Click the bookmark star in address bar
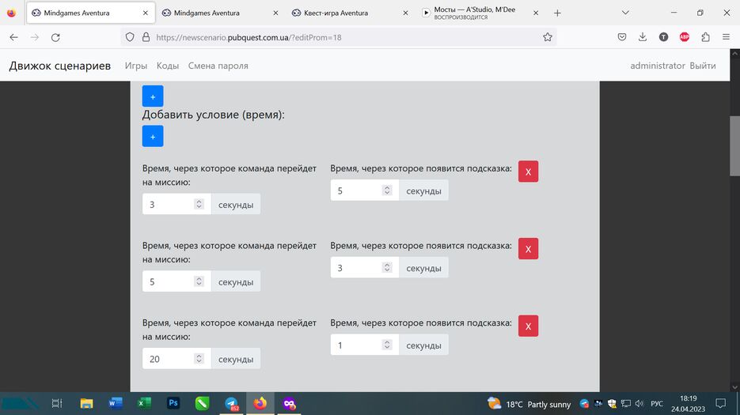Viewport: 740px width, 415px height. [547, 37]
